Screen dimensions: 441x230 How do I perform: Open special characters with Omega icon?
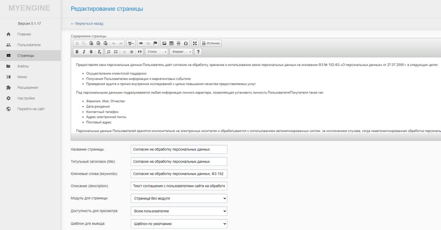coord(186,44)
